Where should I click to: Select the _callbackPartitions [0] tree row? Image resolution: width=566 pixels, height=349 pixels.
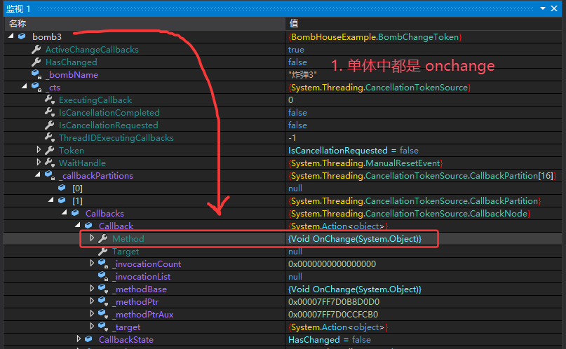[x=77, y=189]
